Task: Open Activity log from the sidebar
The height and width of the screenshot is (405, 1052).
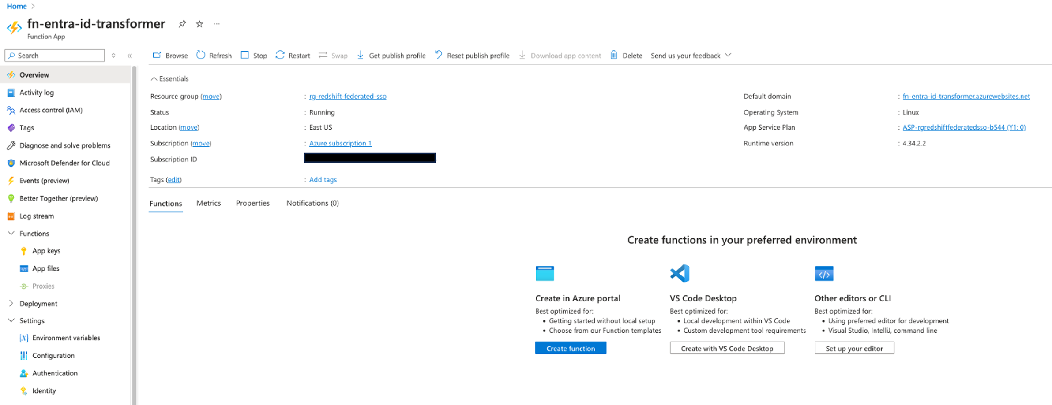Action: click(x=37, y=92)
